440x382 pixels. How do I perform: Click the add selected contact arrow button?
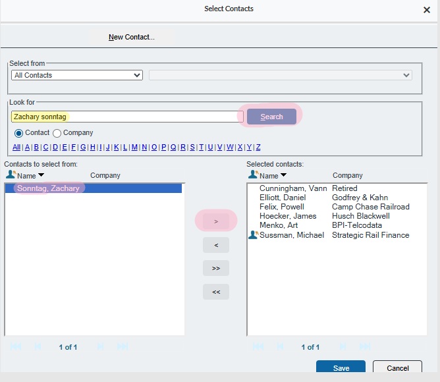tap(216, 221)
